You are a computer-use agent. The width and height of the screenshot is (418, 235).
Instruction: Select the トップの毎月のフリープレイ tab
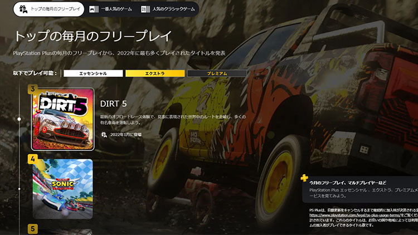49,9
